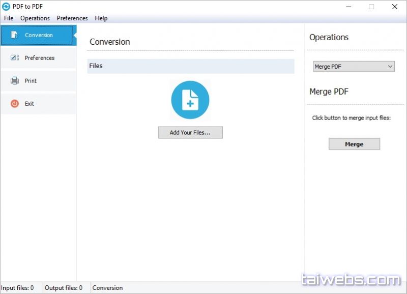Click the printer icon in sidebar
407x294 pixels.
pos(14,81)
